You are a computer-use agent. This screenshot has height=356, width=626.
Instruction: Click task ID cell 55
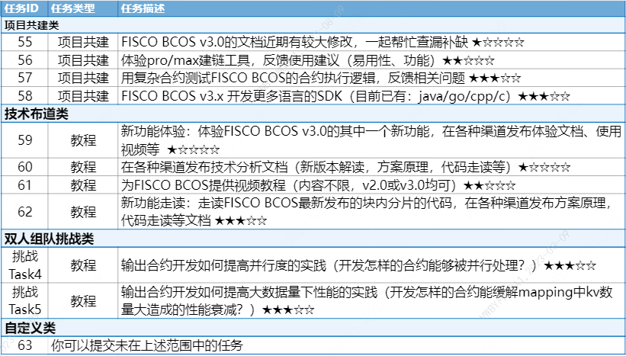24,42
